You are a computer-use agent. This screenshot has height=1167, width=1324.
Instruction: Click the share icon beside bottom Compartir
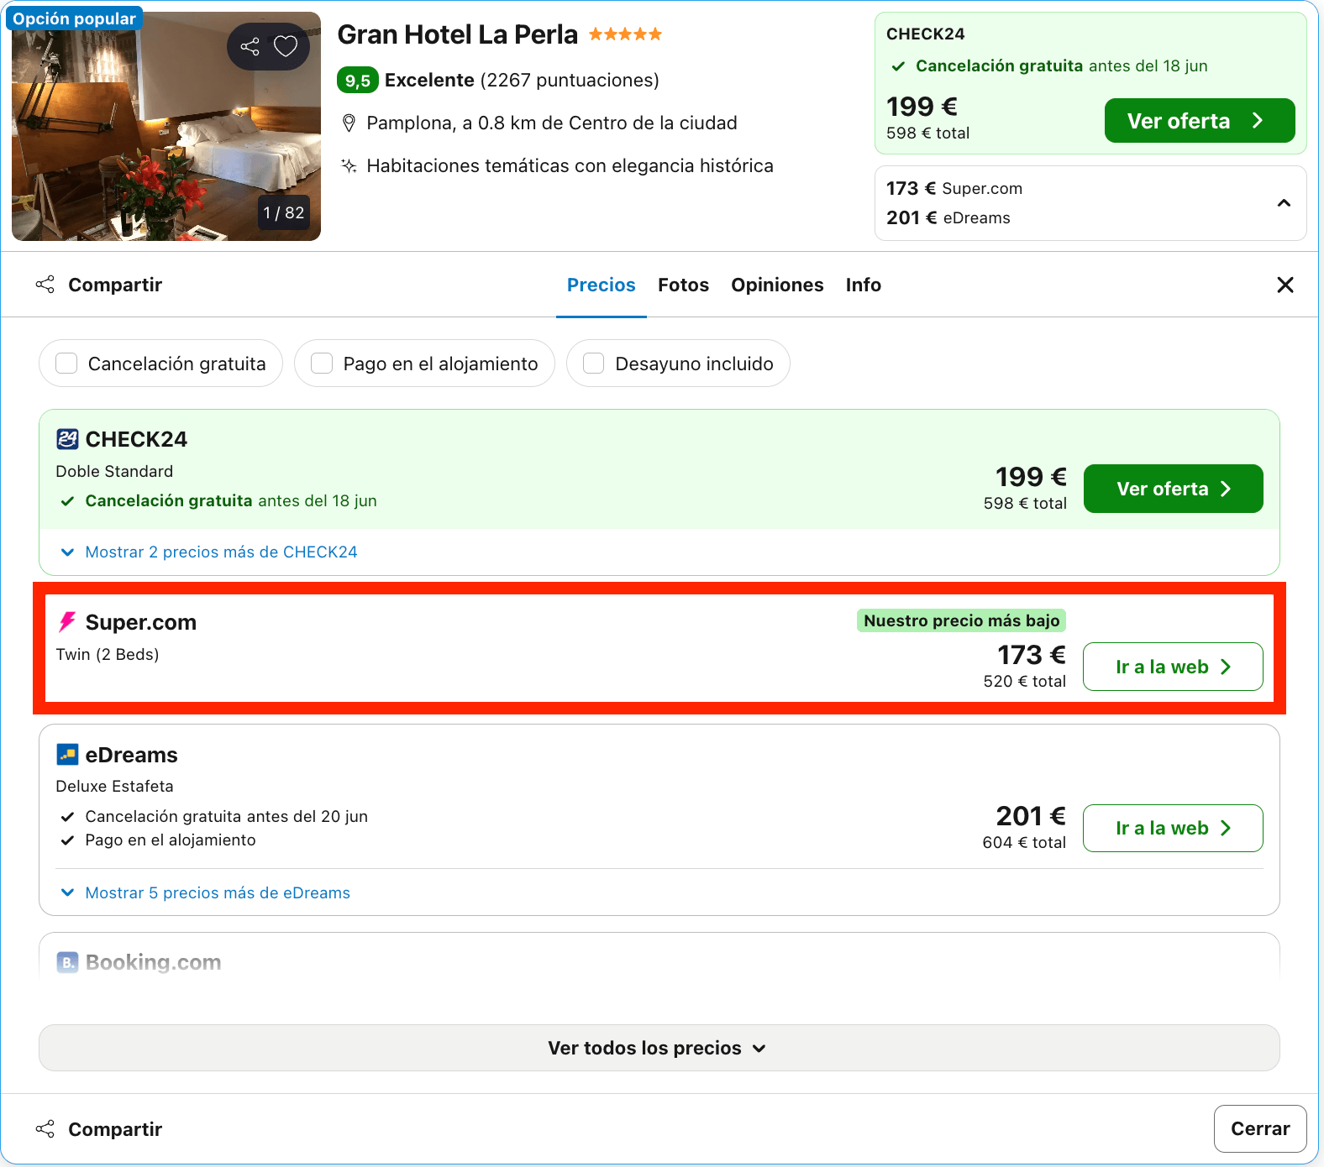[45, 1129]
